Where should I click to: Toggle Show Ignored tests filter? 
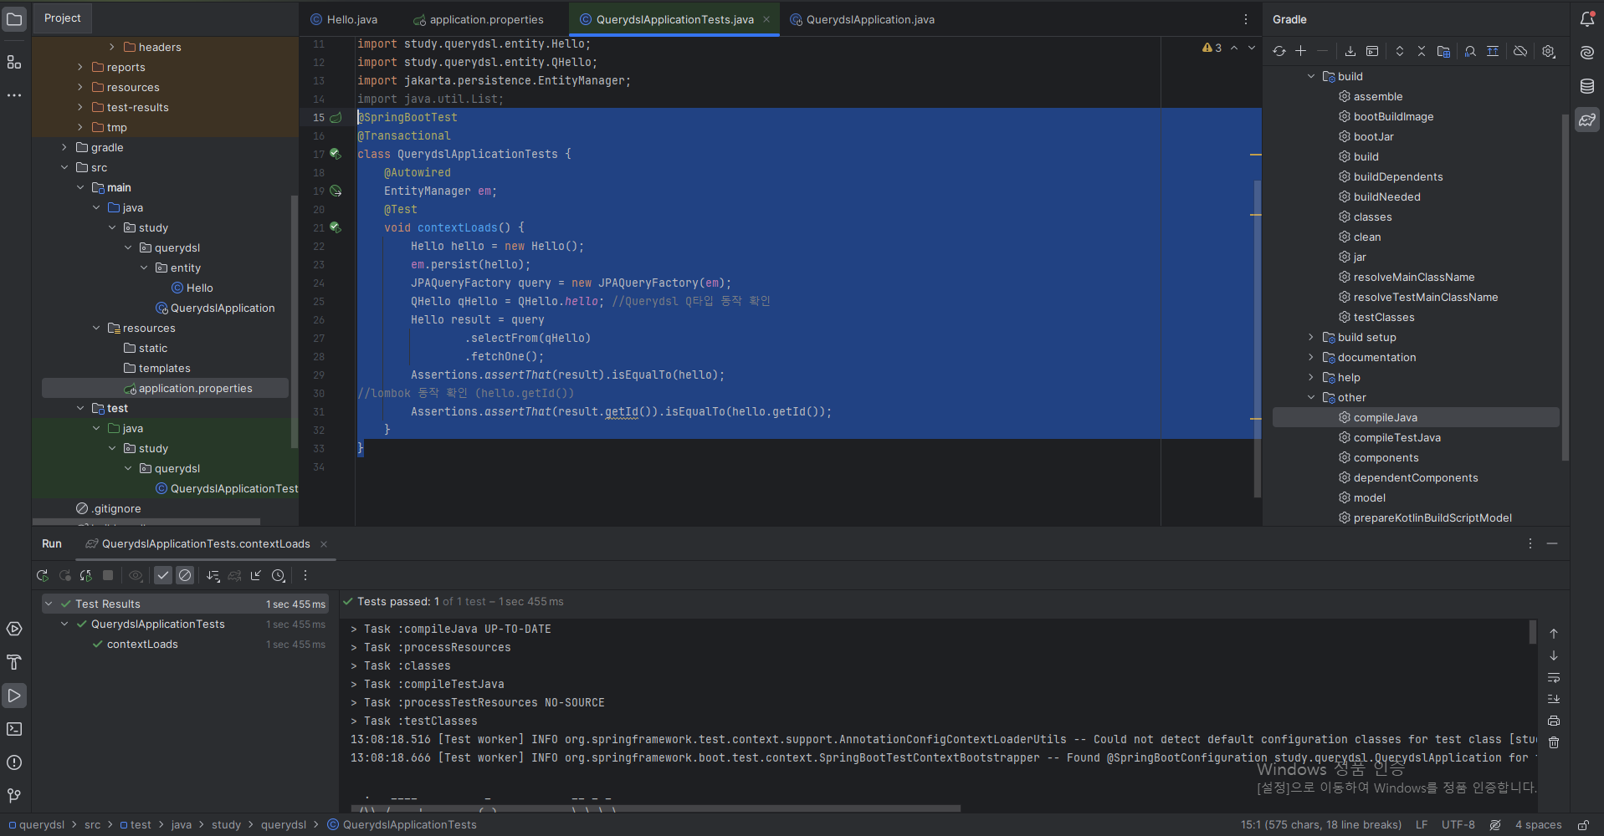(x=185, y=575)
